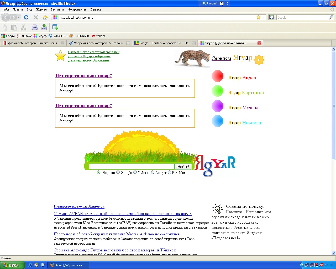The height and width of the screenshot is (269, 336).
Task: Open the Справка menu
Action: pos(95,9)
